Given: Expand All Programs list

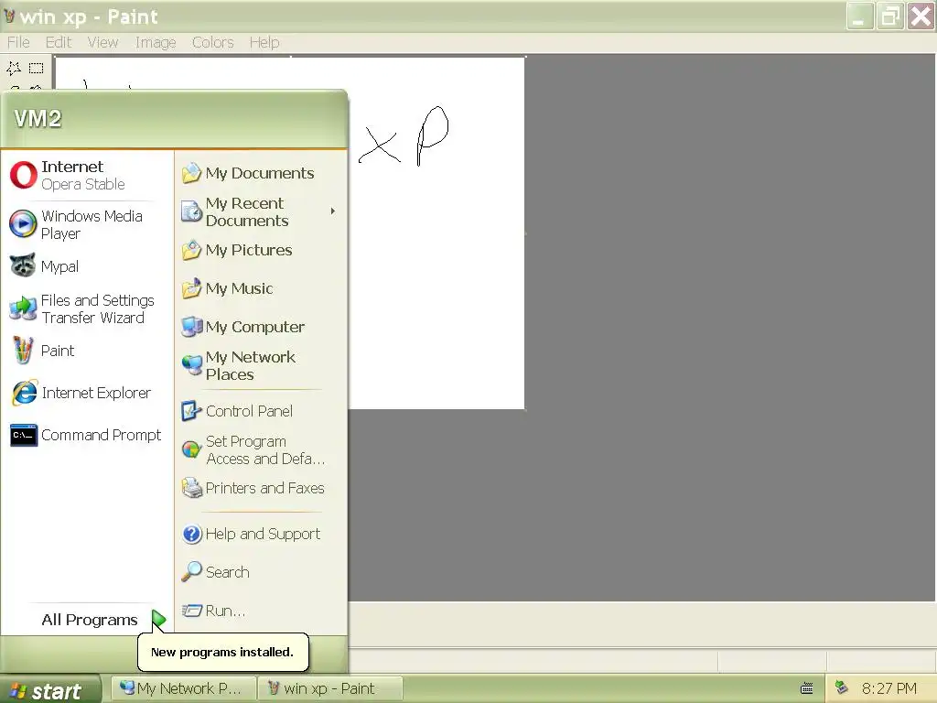Looking at the screenshot, I should [102, 620].
